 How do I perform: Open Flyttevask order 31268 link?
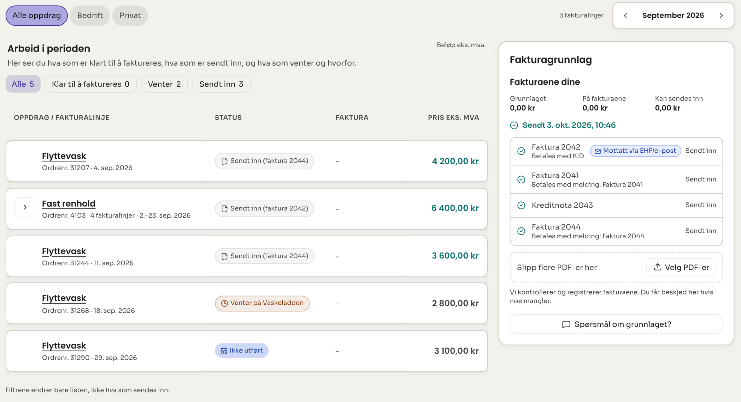coord(64,298)
